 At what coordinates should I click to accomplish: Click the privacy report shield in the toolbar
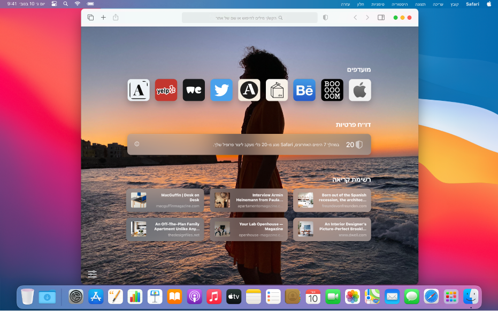[325, 18]
